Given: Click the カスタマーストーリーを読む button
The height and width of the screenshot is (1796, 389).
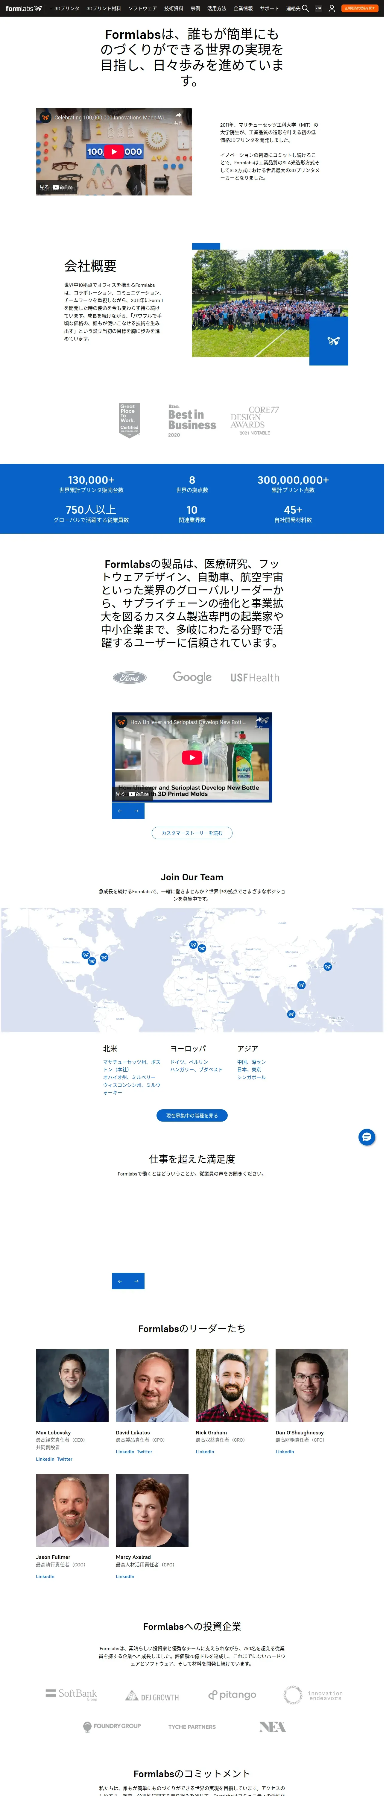Looking at the screenshot, I should 192,833.
